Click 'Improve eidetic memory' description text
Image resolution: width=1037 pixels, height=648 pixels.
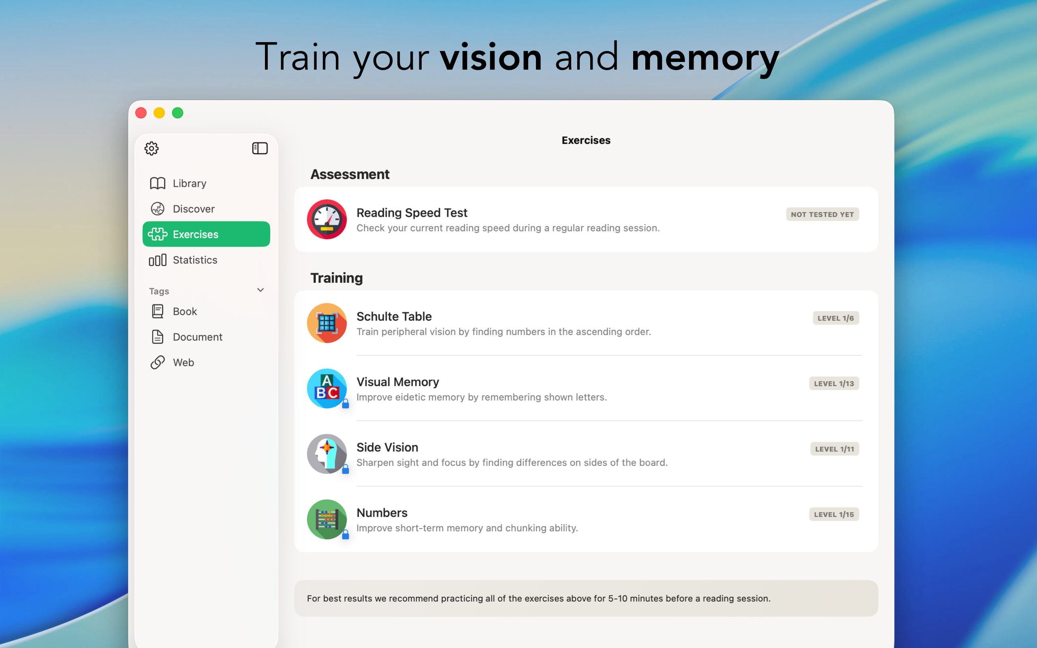pos(482,397)
